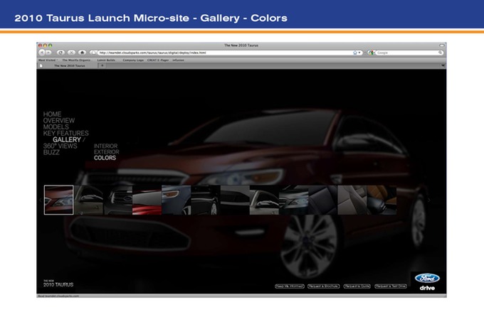
Task: Select the GALLERY menu item
Action: point(67,140)
